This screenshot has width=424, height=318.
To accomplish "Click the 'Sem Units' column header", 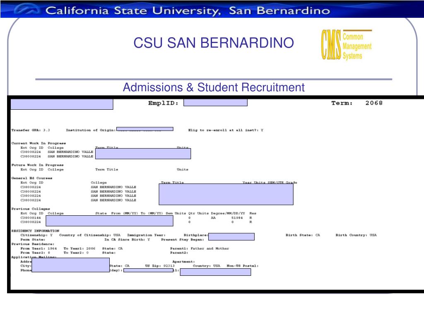I will 176,213.
